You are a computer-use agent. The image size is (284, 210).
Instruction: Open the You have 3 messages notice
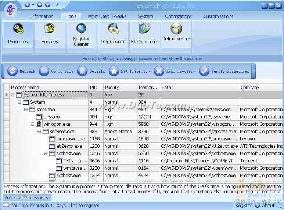coord(26,198)
